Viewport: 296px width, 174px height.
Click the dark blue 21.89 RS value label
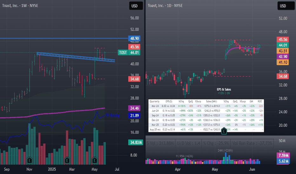pyautogui.click(x=134, y=115)
